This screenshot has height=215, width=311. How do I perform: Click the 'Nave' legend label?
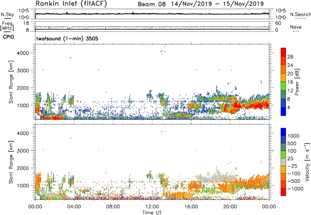(296, 27)
